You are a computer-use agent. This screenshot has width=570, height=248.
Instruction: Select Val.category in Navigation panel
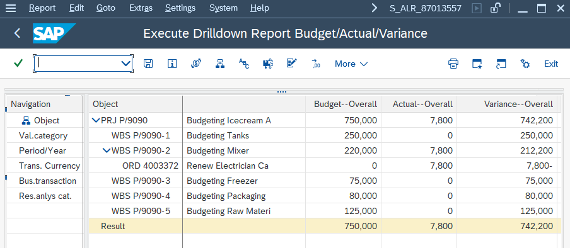click(44, 135)
